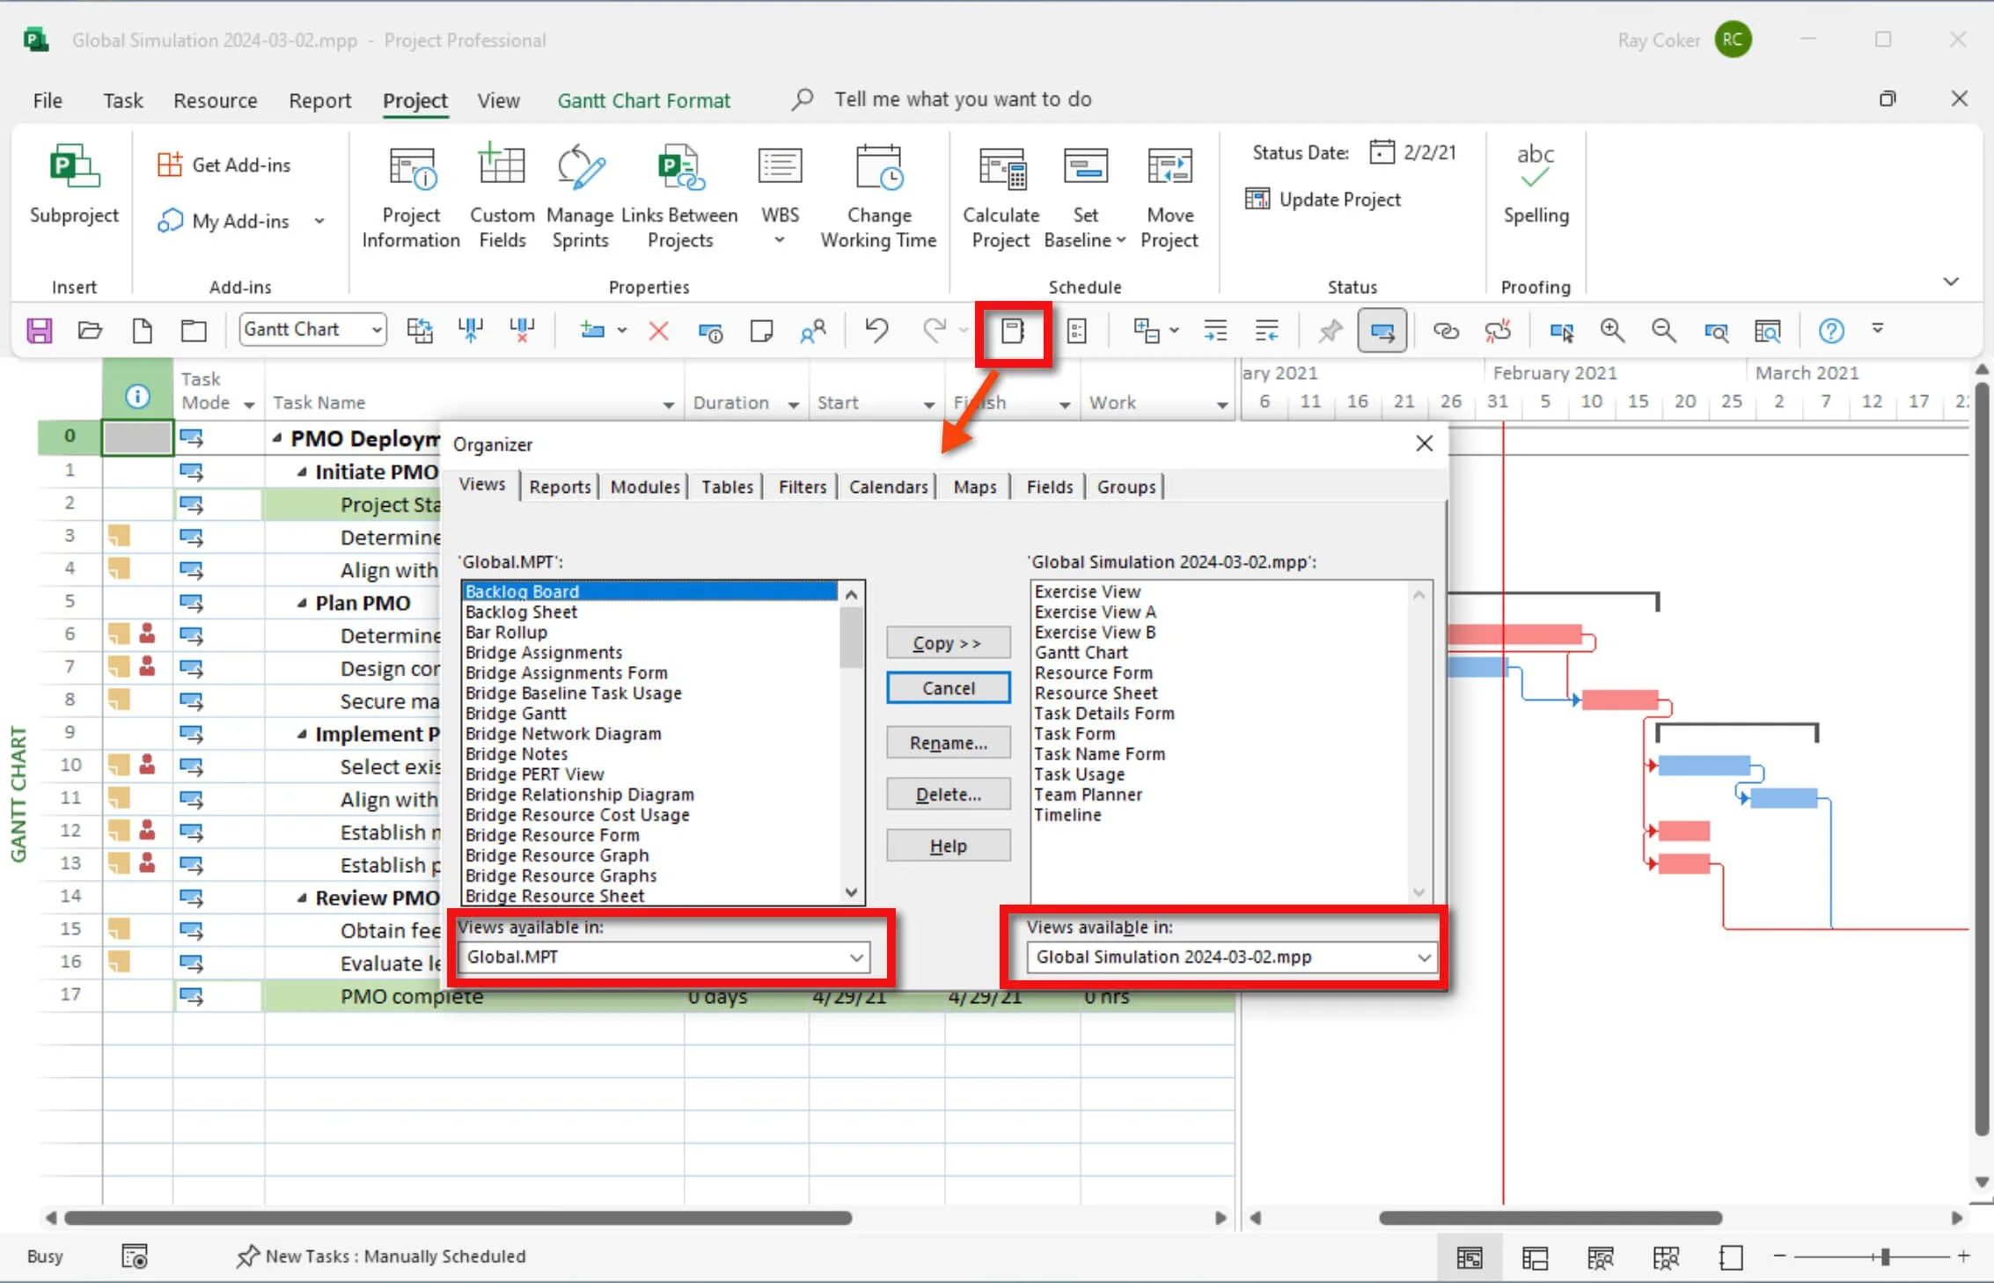Insert a Subproject via ribbon icon
The height and width of the screenshot is (1283, 1994).
click(x=74, y=185)
